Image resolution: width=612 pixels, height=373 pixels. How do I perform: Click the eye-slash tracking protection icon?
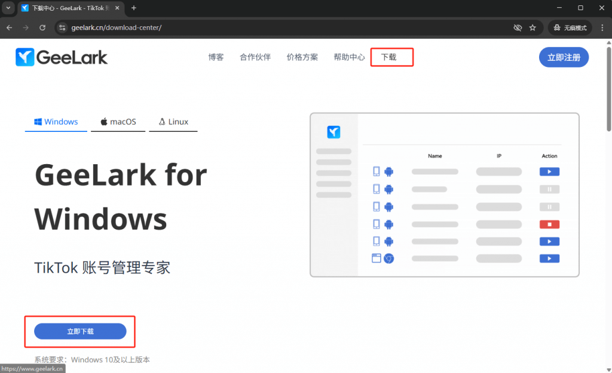[x=518, y=27]
